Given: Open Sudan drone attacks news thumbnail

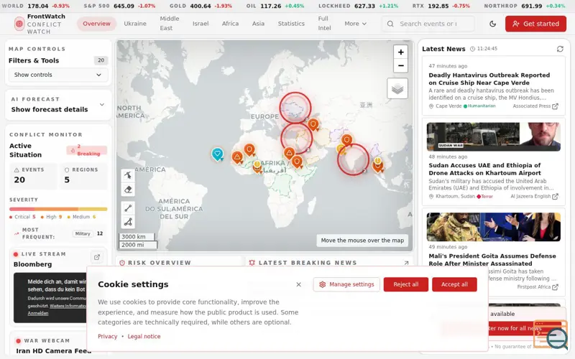Looking at the screenshot, I should click(493, 136).
